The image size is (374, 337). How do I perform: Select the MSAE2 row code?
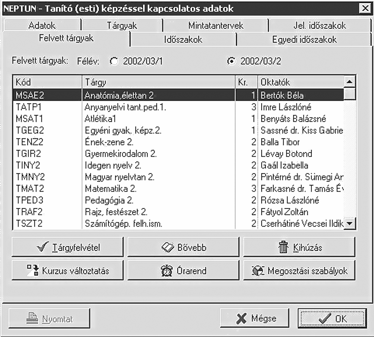30,95
